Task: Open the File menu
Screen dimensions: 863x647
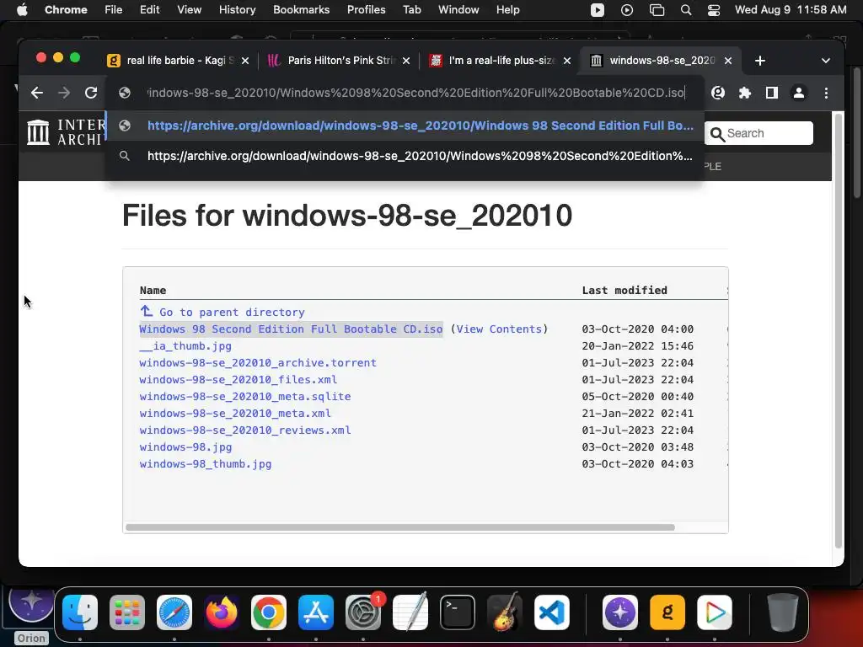Action: pos(114,10)
